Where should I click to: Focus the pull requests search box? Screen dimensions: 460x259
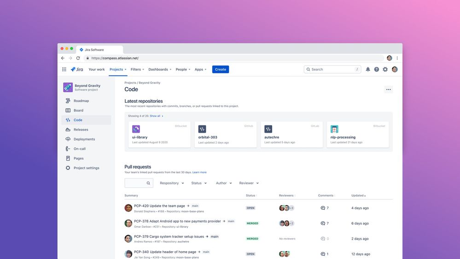pos(139,183)
